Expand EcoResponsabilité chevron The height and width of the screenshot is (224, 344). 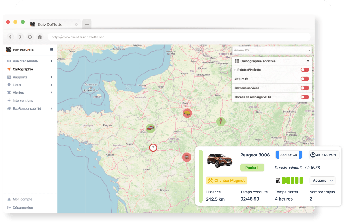(51, 108)
